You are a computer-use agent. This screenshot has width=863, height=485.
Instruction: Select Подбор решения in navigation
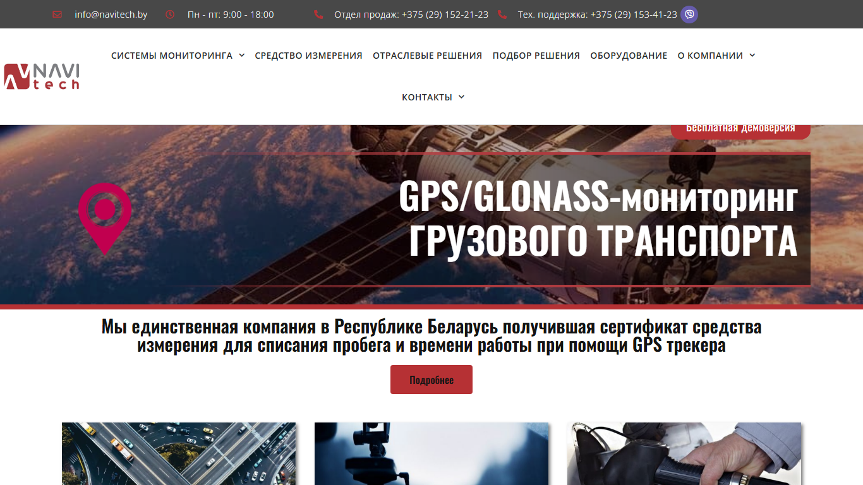536,56
